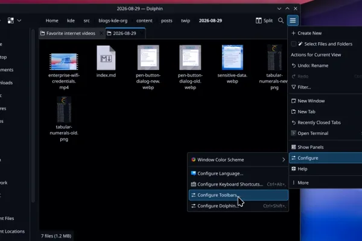Image resolution: width=362 pixels, height=241 pixels.
Task: Open the Help submenu
Action: 326,169
